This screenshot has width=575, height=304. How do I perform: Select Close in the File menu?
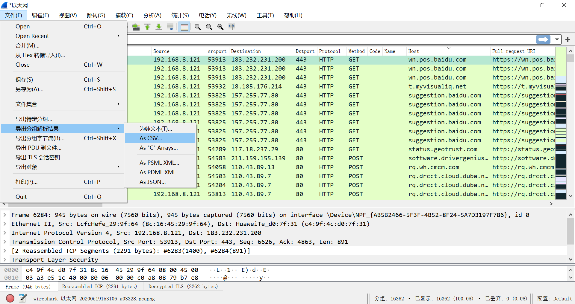click(63, 65)
